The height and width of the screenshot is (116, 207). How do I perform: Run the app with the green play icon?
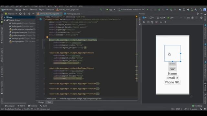(147, 10)
